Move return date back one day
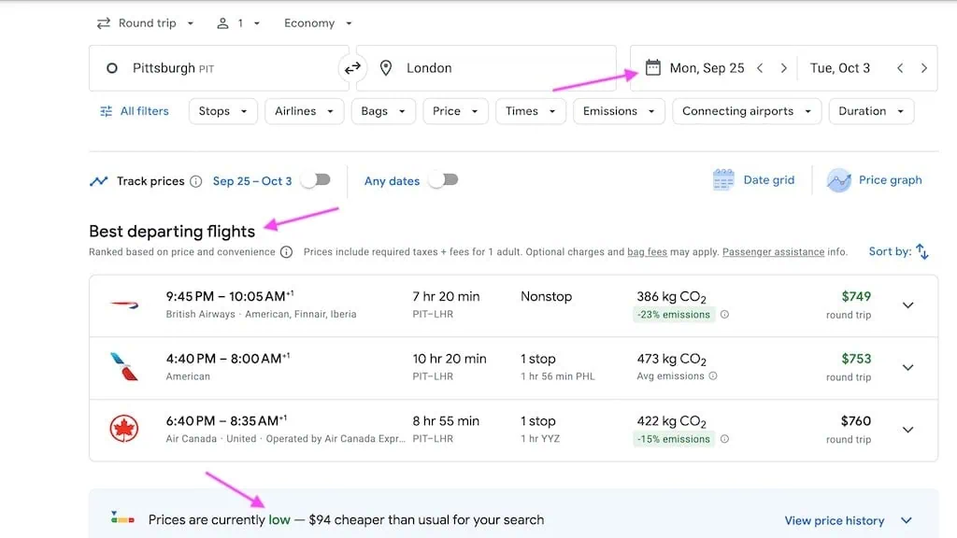 pos(900,68)
